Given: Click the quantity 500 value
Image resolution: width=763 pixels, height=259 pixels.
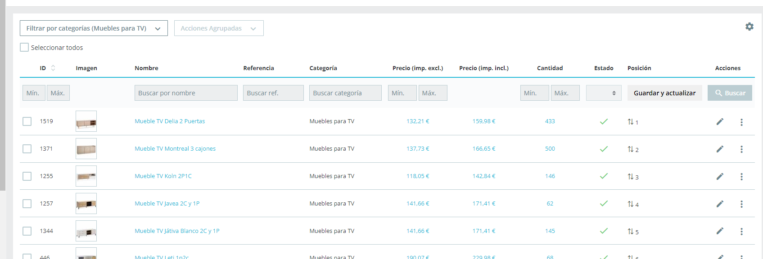Looking at the screenshot, I should point(550,149).
